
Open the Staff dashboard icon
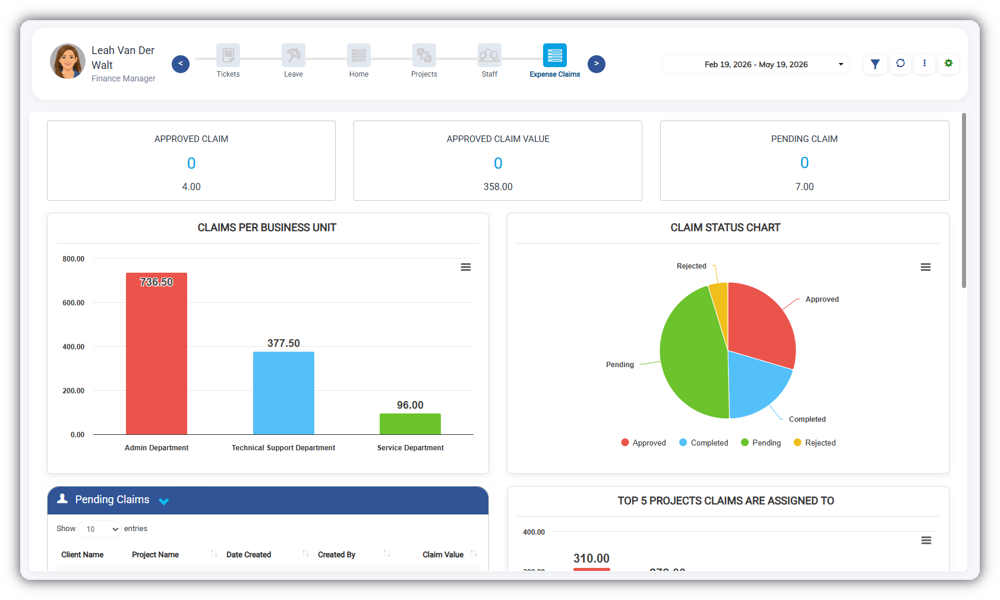click(x=490, y=55)
